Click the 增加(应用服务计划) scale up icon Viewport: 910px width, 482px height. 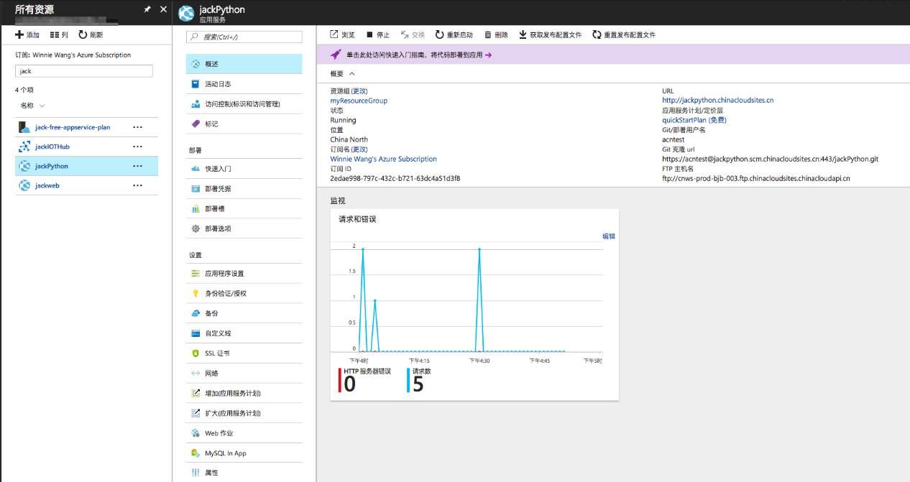pos(196,394)
